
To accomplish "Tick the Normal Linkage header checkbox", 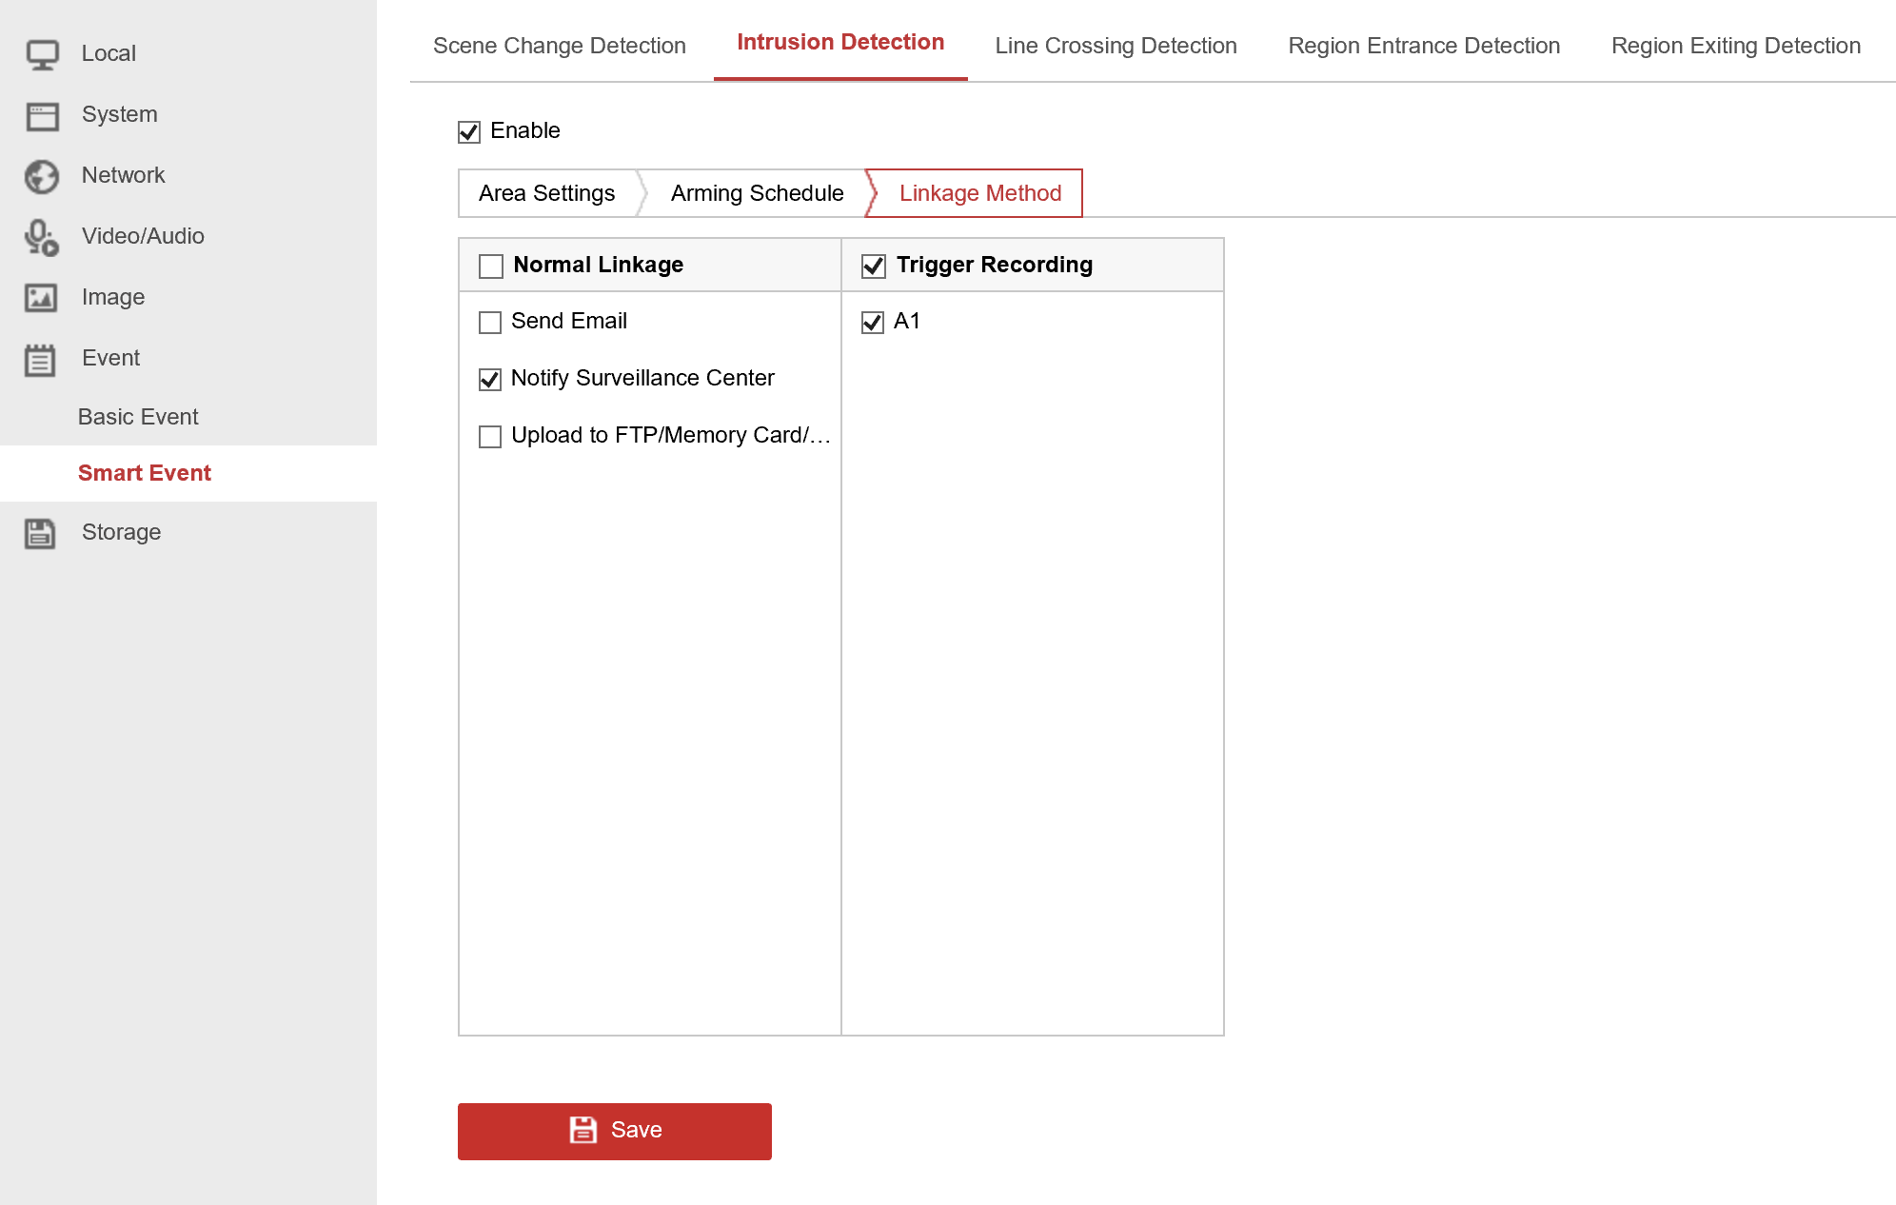I will [x=491, y=266].
